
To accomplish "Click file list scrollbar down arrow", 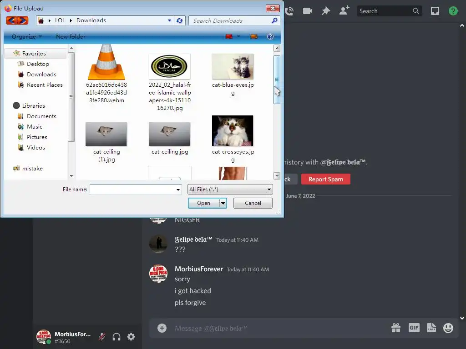I will tap(277, 176).
